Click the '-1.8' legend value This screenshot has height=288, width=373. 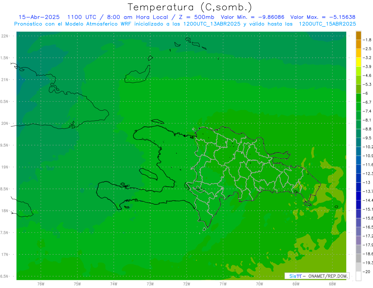367,40
